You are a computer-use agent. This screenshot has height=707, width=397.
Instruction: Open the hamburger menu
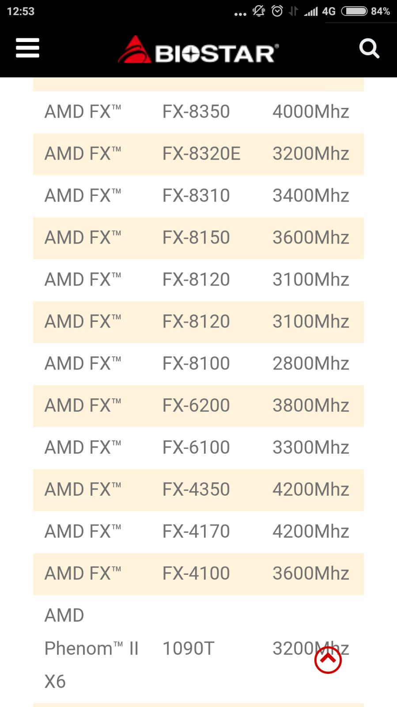point(27,48)
